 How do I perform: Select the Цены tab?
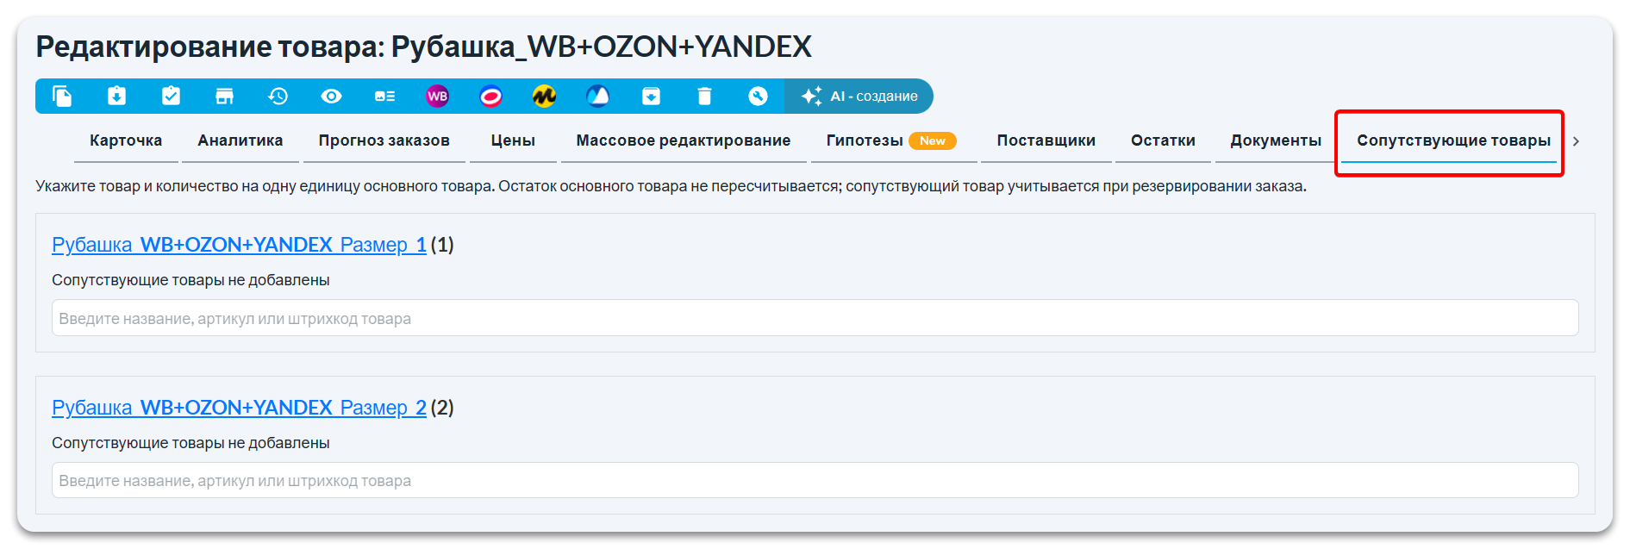(x=513, y=140)
